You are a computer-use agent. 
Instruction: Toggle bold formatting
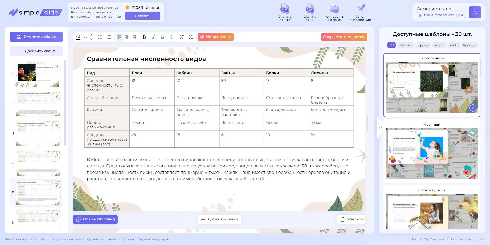click(144, 37)
